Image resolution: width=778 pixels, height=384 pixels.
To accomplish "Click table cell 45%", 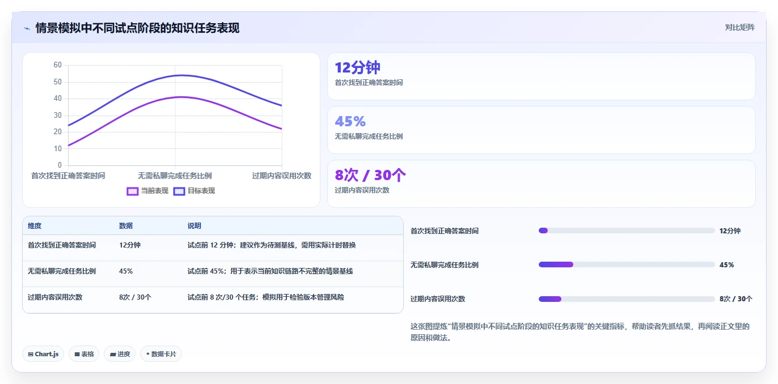I will tap(126, 271).
